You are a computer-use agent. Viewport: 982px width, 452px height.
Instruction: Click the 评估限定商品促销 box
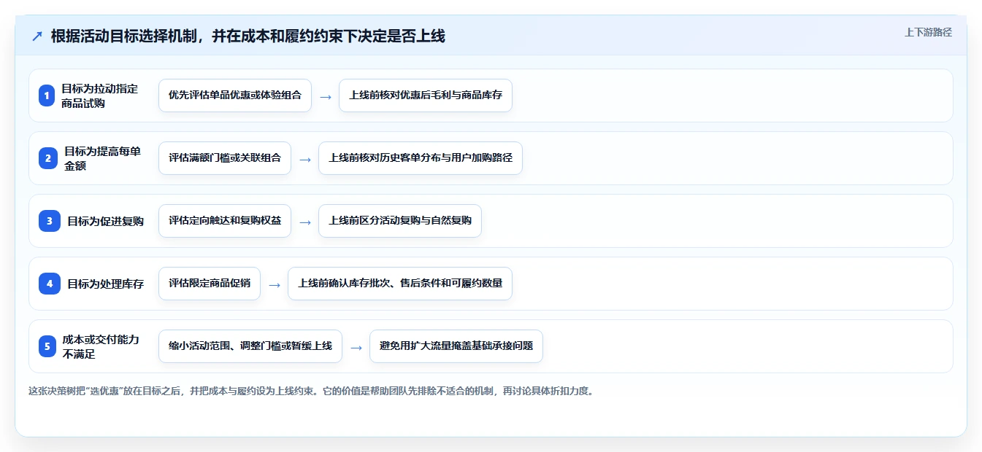pos(210,284)
